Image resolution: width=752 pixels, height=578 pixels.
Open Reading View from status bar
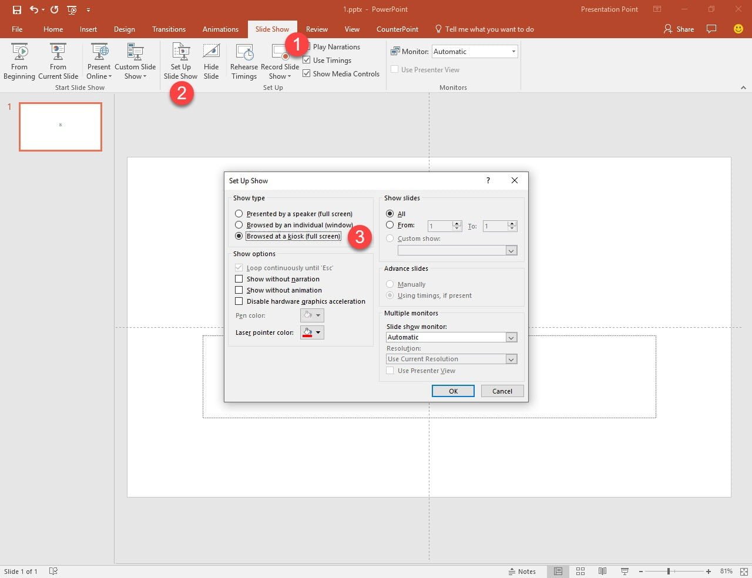(x=602, y=571)
